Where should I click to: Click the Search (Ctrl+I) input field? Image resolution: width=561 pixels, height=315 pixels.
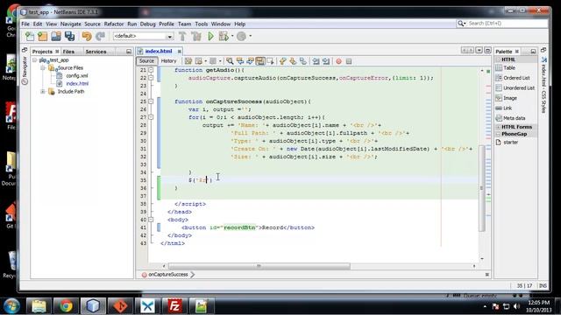507,24
